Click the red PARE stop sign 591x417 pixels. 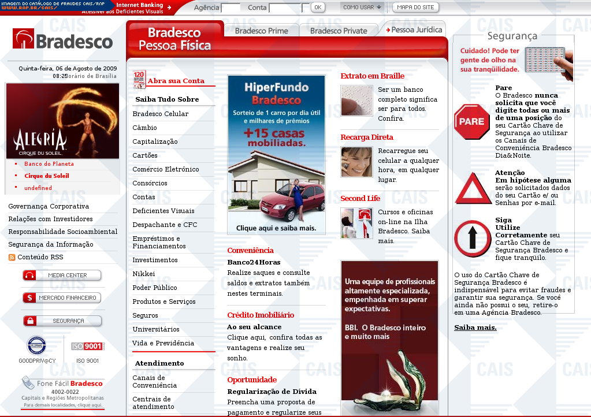[x=471, y=122]
